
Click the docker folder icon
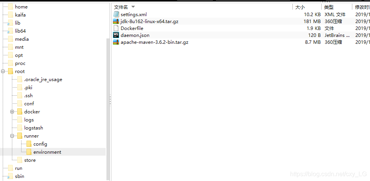pyautogui.click(x=20, y=111)
